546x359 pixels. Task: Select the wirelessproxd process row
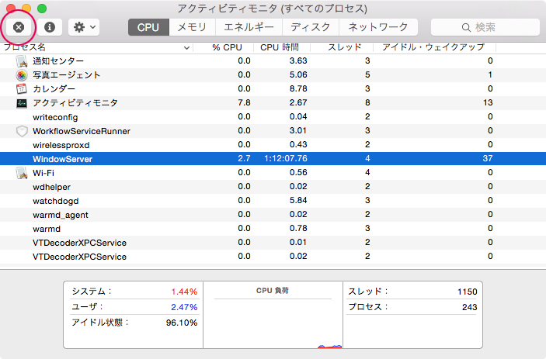(273, 145)
